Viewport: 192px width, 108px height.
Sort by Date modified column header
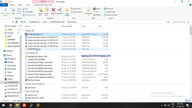(71, 26)
